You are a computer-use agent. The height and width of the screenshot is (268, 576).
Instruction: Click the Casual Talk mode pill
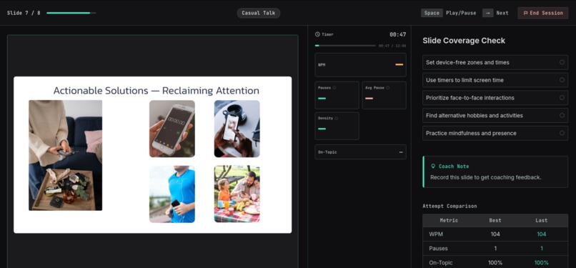click(259, 13)
